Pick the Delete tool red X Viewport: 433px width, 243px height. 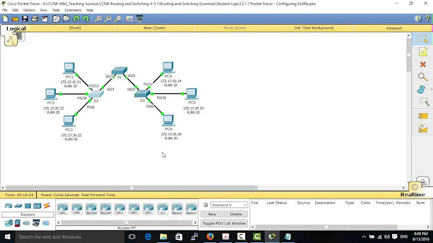click(x=423, y=64)
